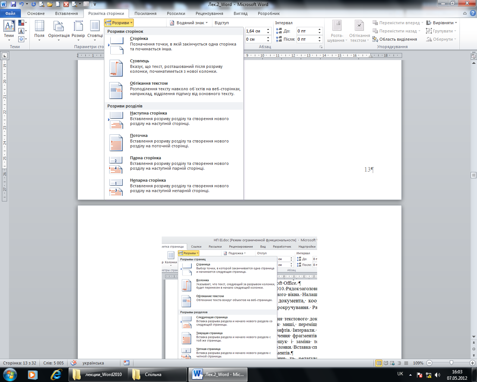Open Розташування position button

pos(337,31)
